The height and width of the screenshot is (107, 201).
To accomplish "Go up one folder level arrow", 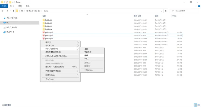I will pyautogui.click(x=13, y=11).
